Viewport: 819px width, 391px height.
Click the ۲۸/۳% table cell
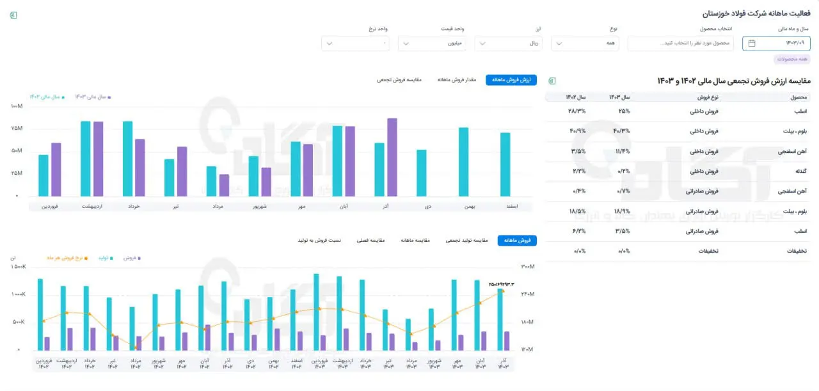578,111
